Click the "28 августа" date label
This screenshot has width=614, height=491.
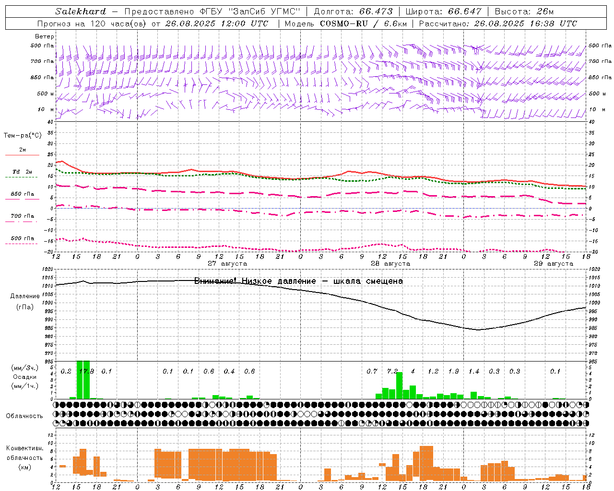390,264
